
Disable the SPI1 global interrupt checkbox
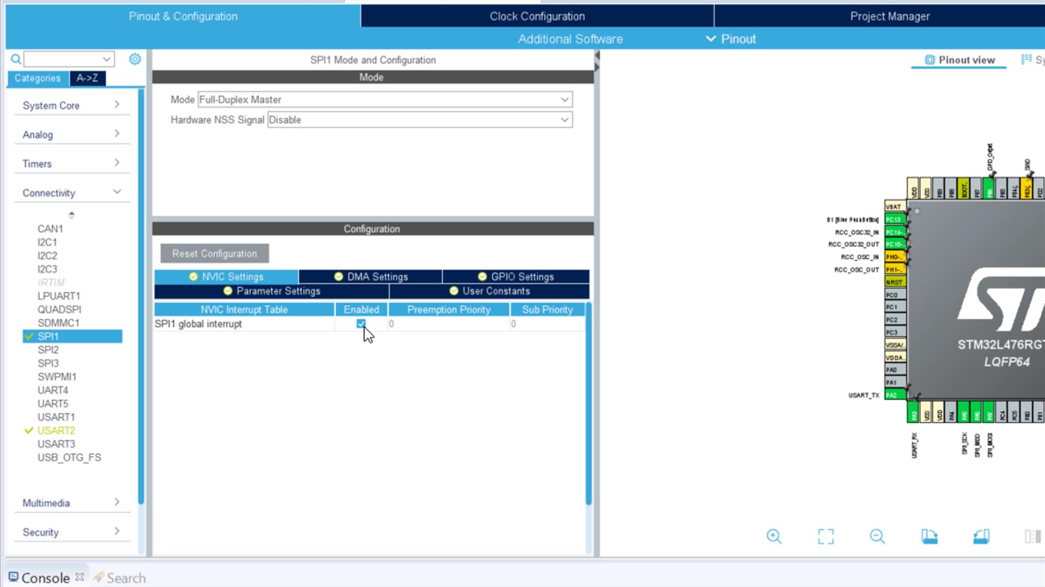(x=361, y=323)
